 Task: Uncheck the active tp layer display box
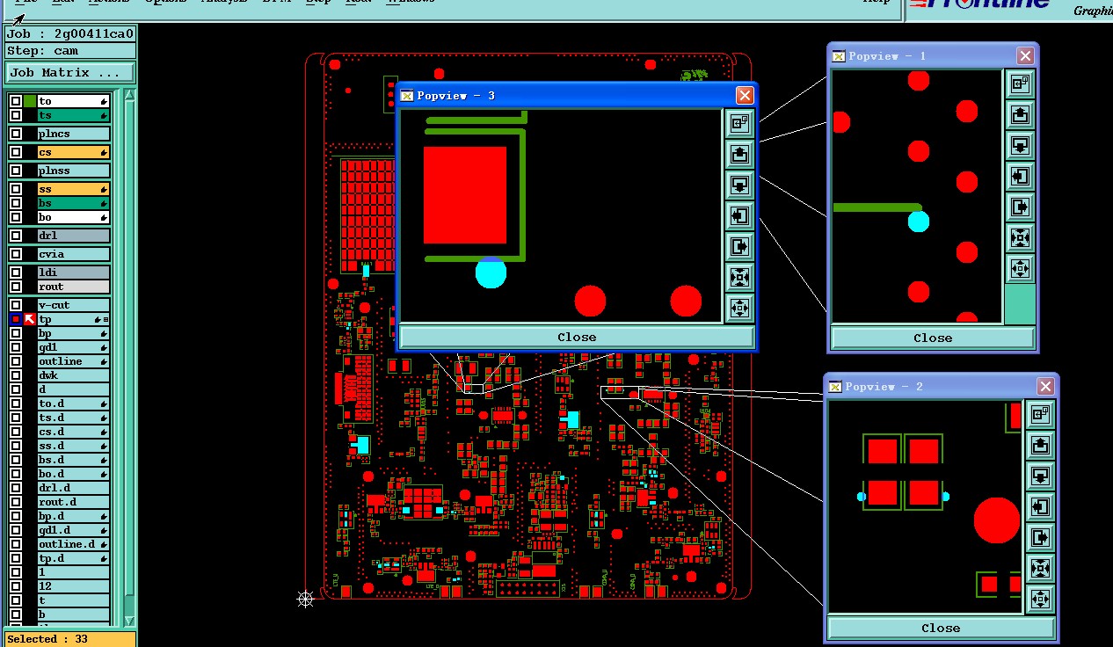[x=16, y=319]
